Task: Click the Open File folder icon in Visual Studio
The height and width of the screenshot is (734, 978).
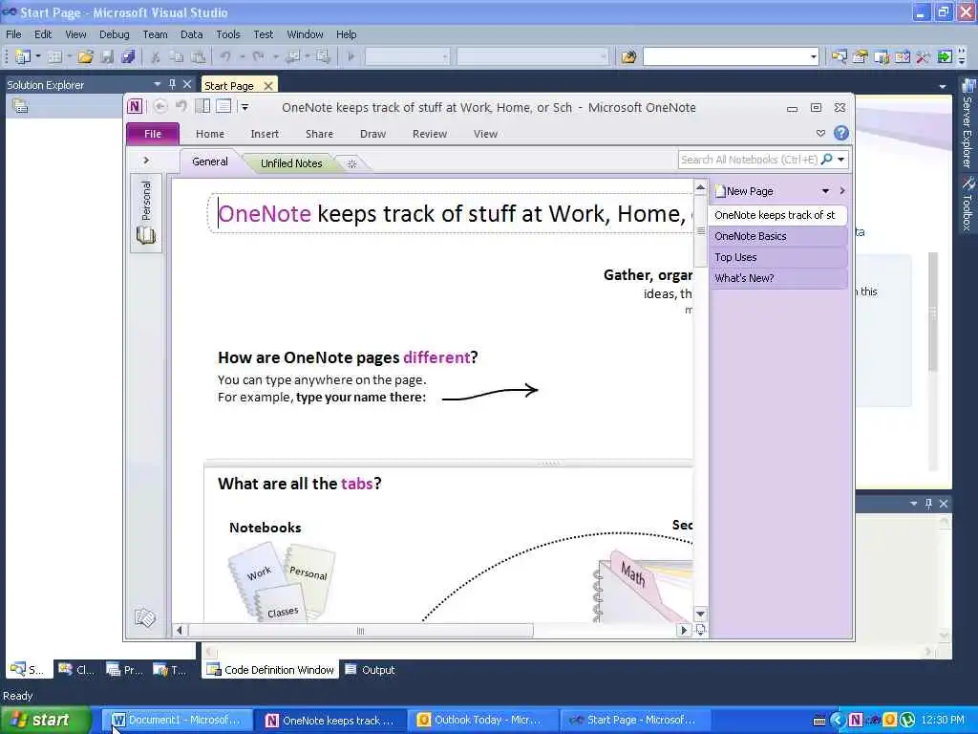Action: coord(85,56)
